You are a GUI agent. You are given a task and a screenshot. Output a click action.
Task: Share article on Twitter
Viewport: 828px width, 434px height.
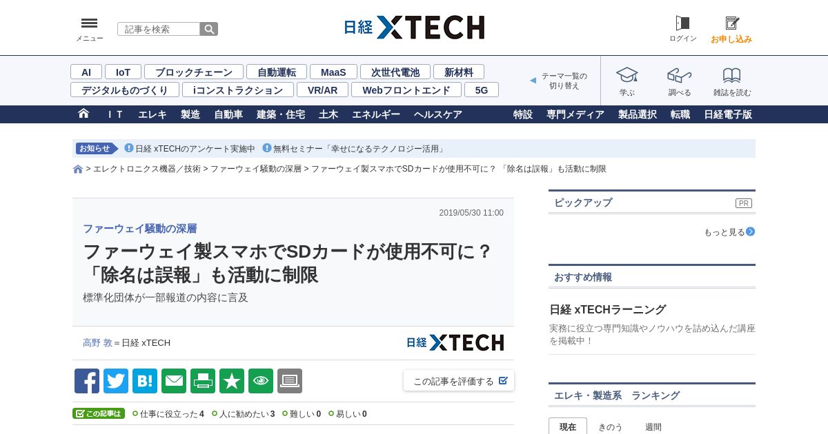(x=116, y=381)
